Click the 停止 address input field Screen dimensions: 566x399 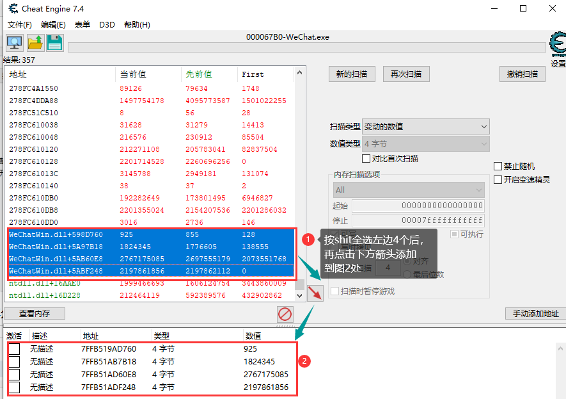(x=418, y=220)
